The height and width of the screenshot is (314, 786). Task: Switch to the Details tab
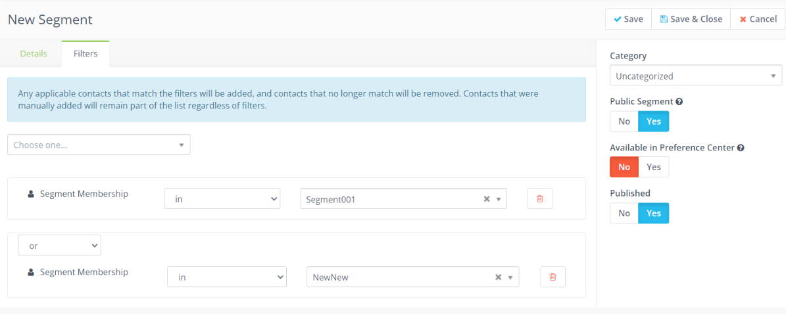click(34, 54)
